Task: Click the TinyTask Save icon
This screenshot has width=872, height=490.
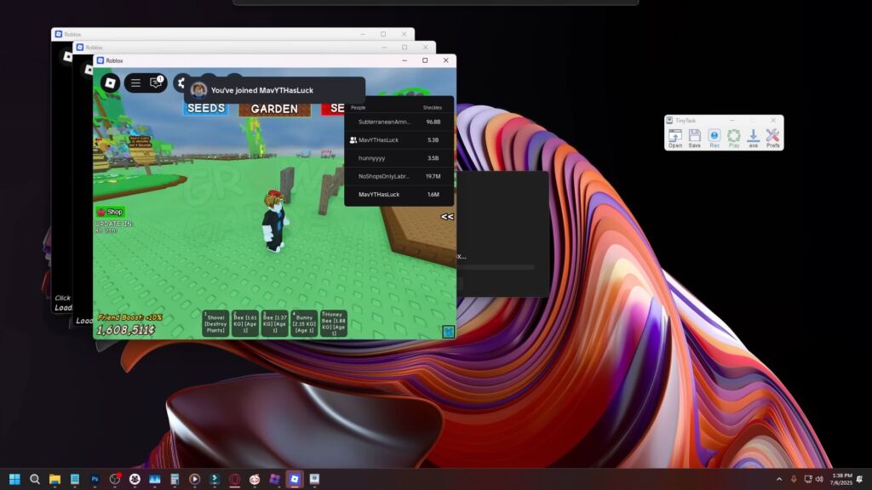Action: pos(695,137)
